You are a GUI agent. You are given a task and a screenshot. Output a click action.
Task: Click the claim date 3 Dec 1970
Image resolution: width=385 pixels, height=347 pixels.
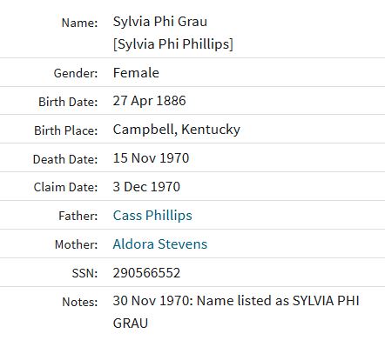click(146, 187)
